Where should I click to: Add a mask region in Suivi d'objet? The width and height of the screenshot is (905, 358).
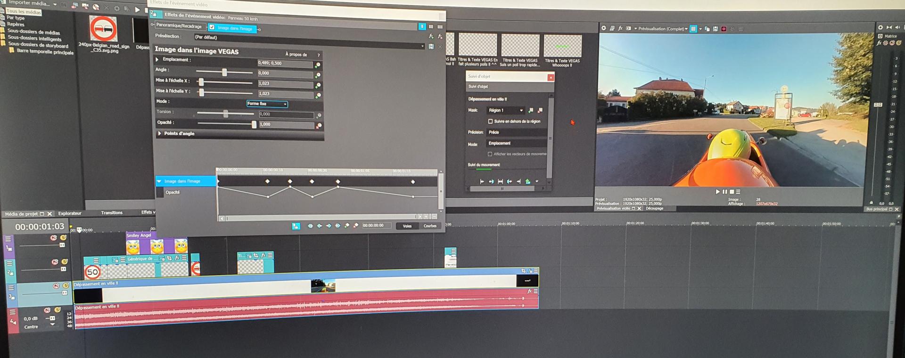pos(531,110)
